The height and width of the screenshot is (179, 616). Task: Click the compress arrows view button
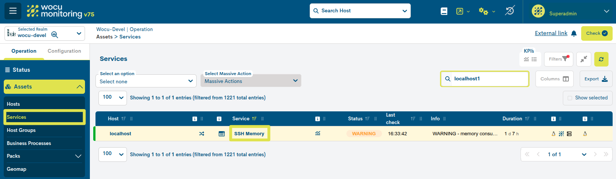tap(584, 59)
